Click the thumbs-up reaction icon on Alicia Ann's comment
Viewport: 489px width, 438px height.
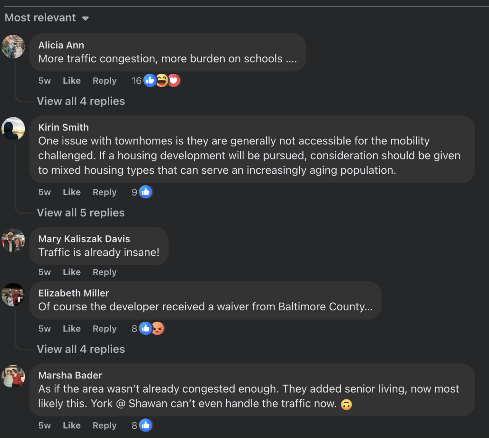150,80
